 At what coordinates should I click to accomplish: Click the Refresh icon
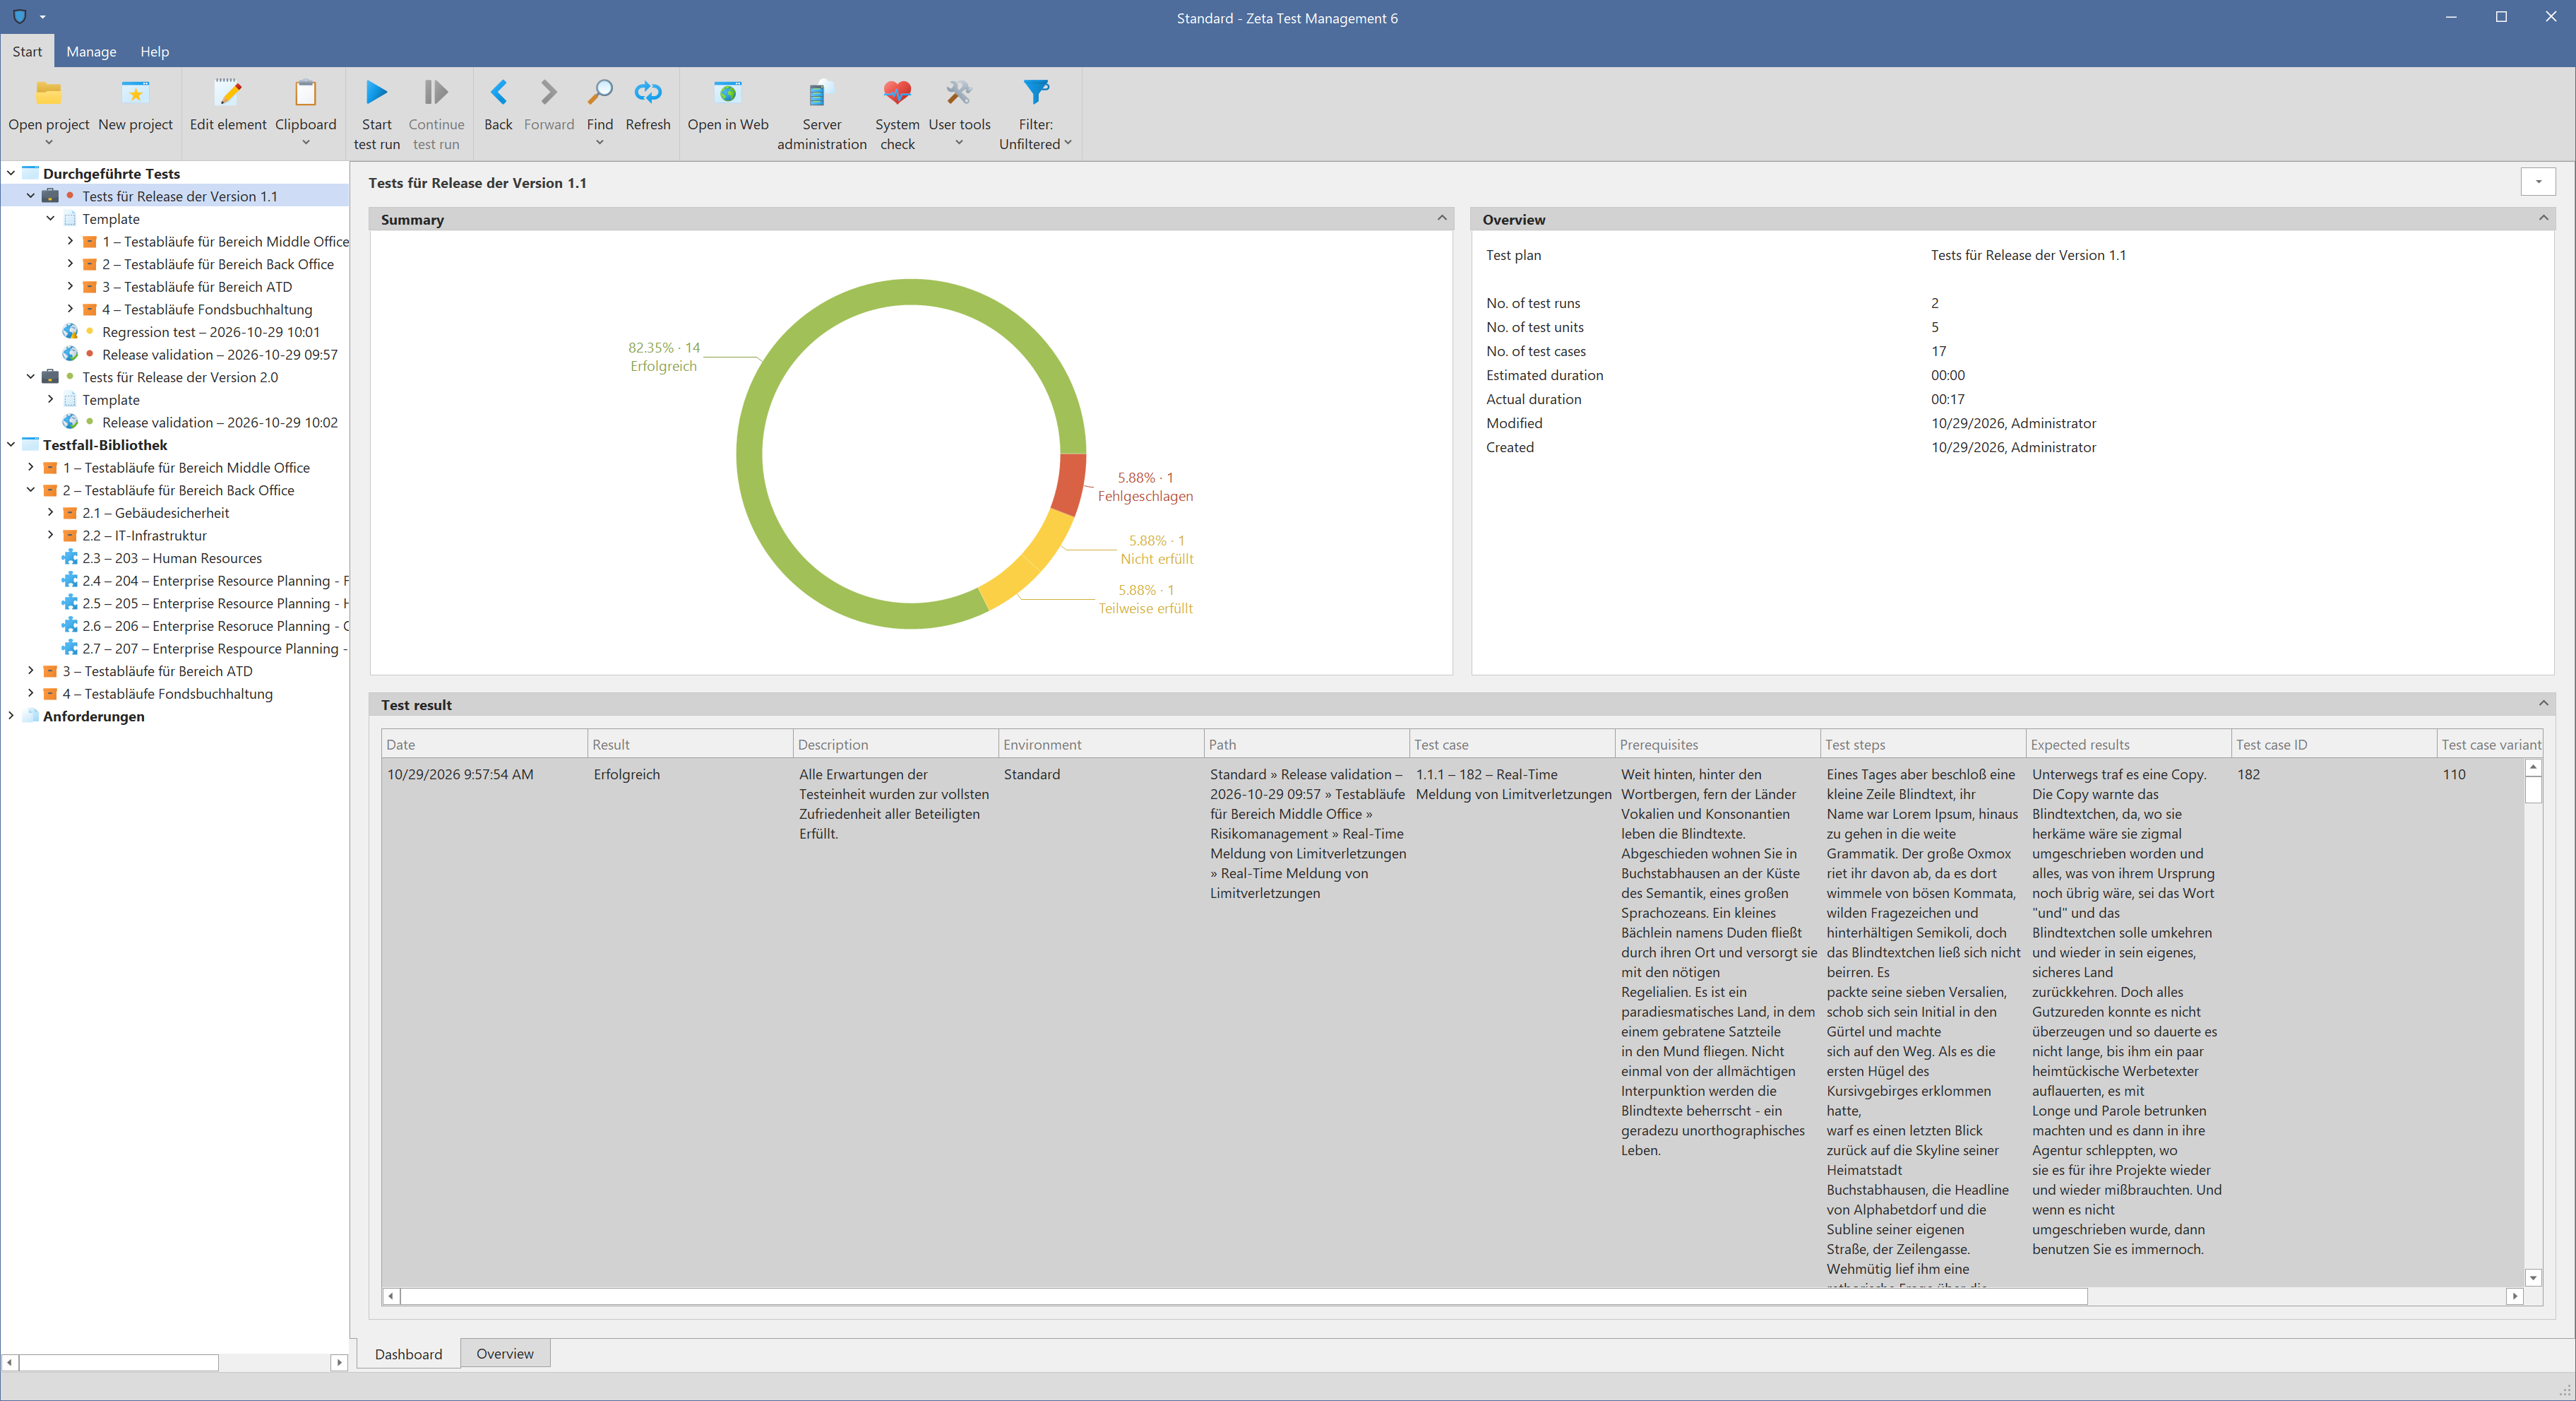click(648, 92)
